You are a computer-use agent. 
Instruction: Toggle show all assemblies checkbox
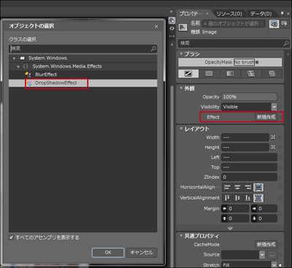coord(11,237)
